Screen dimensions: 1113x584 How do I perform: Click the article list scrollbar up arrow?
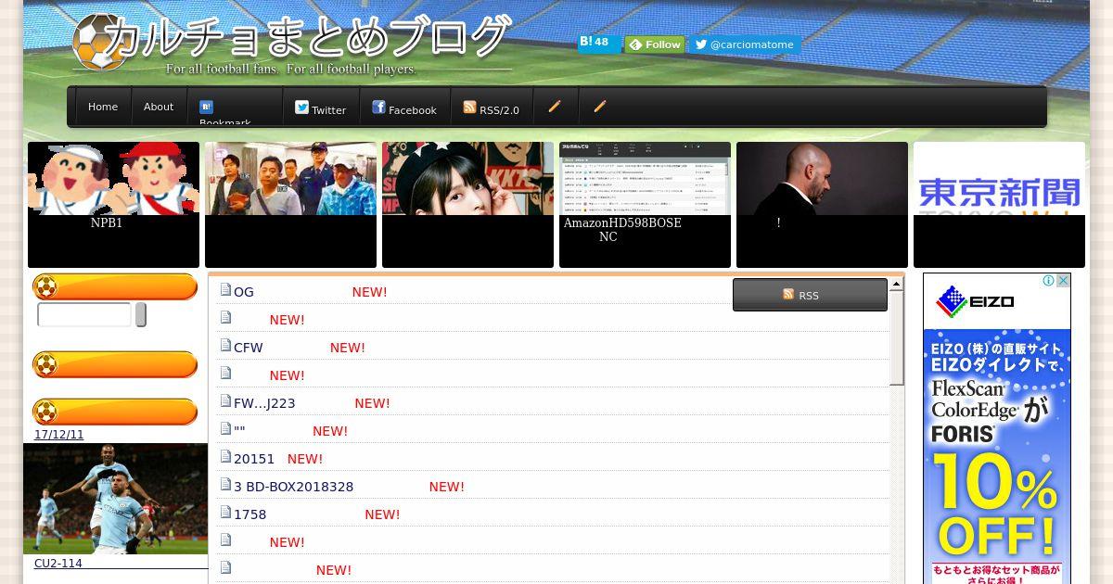point(896,285)
